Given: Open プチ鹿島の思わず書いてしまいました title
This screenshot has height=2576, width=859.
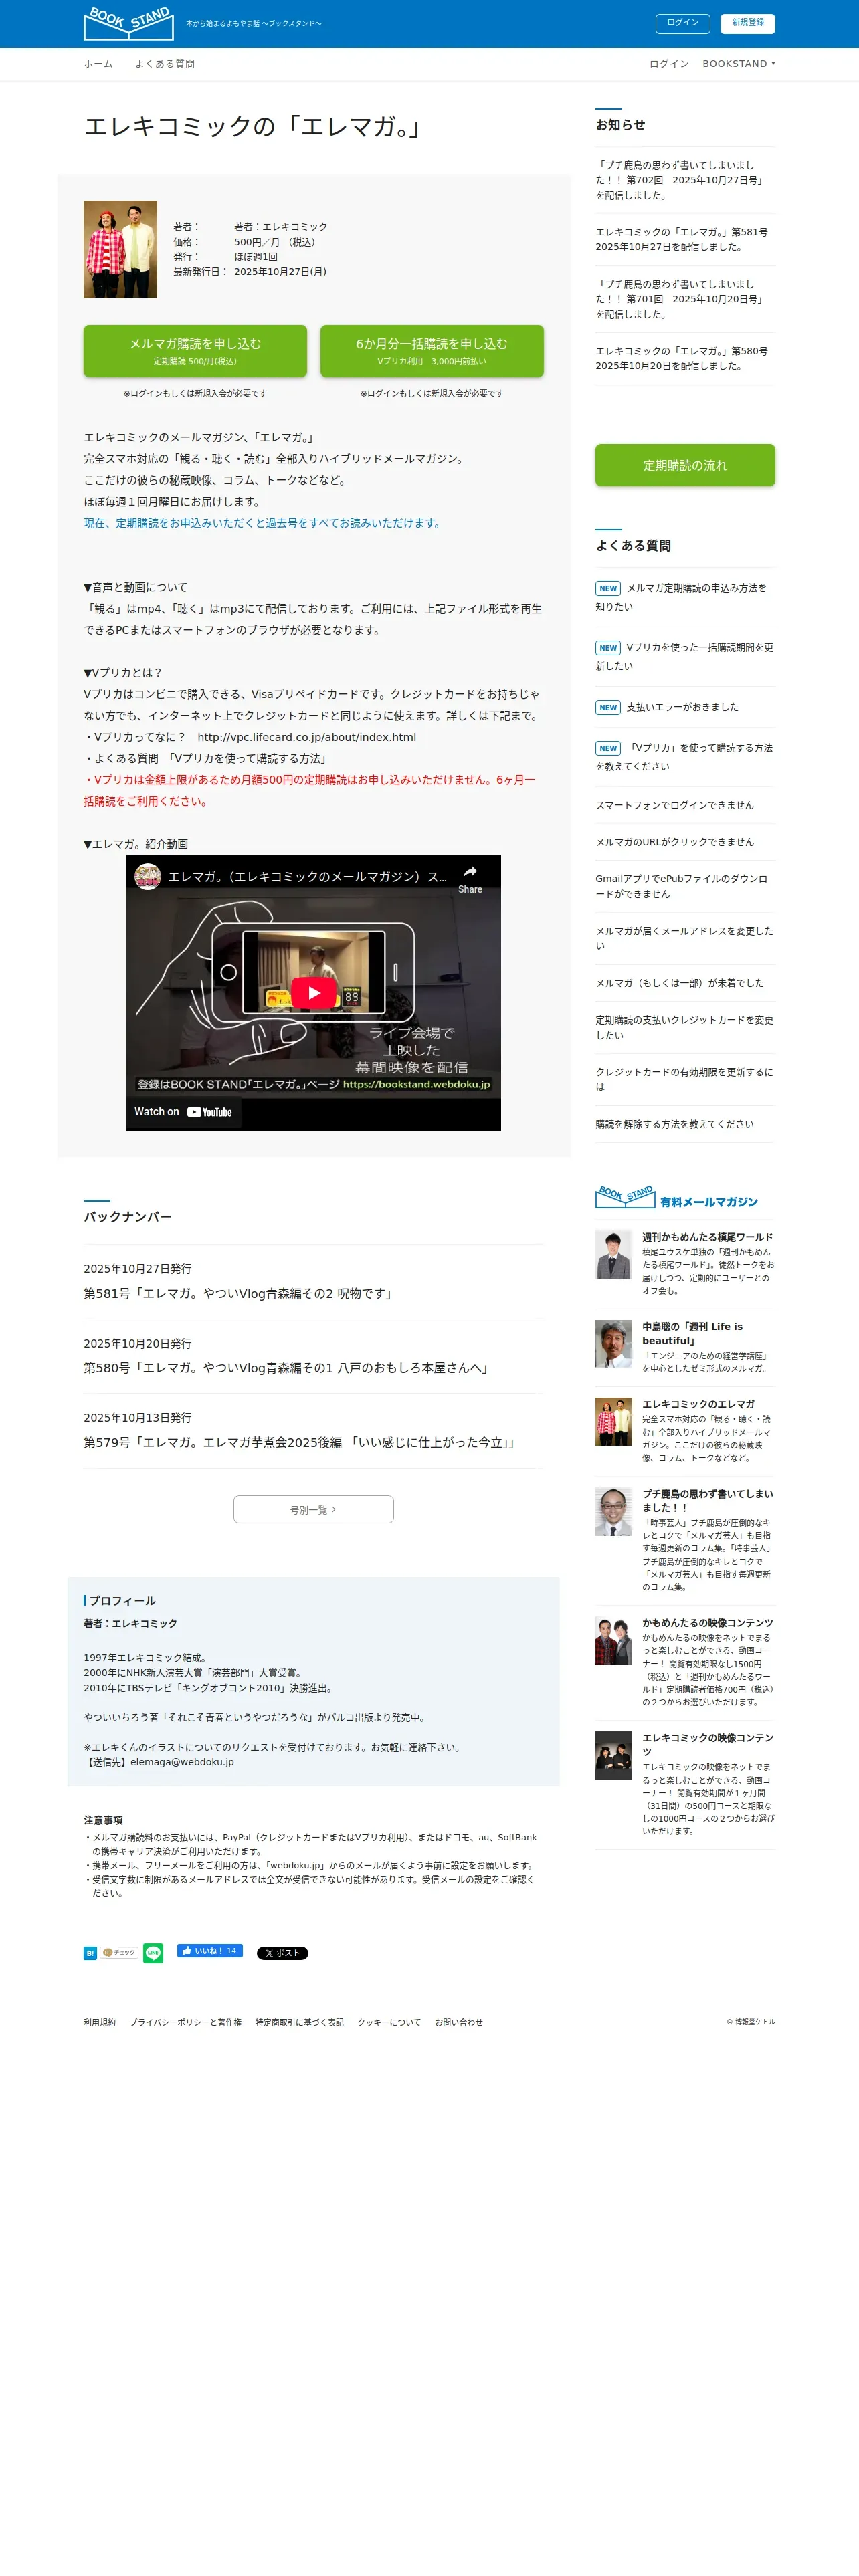Looking at the screenshot, I should click(x=708, y=1500).
